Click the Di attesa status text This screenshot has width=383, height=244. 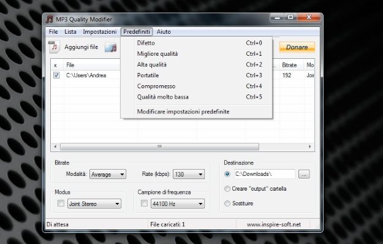(x=58, y=224)
